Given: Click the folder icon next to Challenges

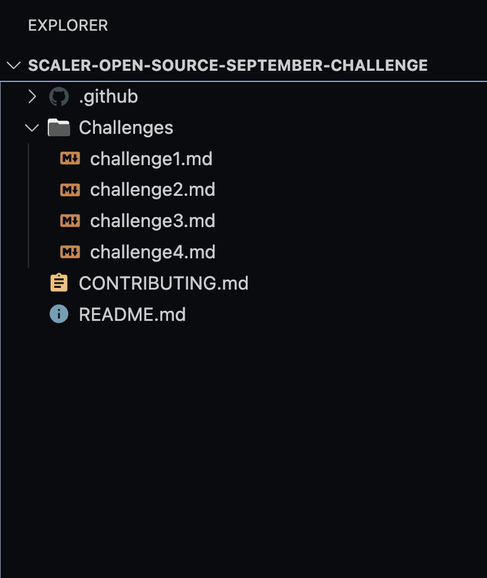Looking at the screenshot, I should coord(59,127).
